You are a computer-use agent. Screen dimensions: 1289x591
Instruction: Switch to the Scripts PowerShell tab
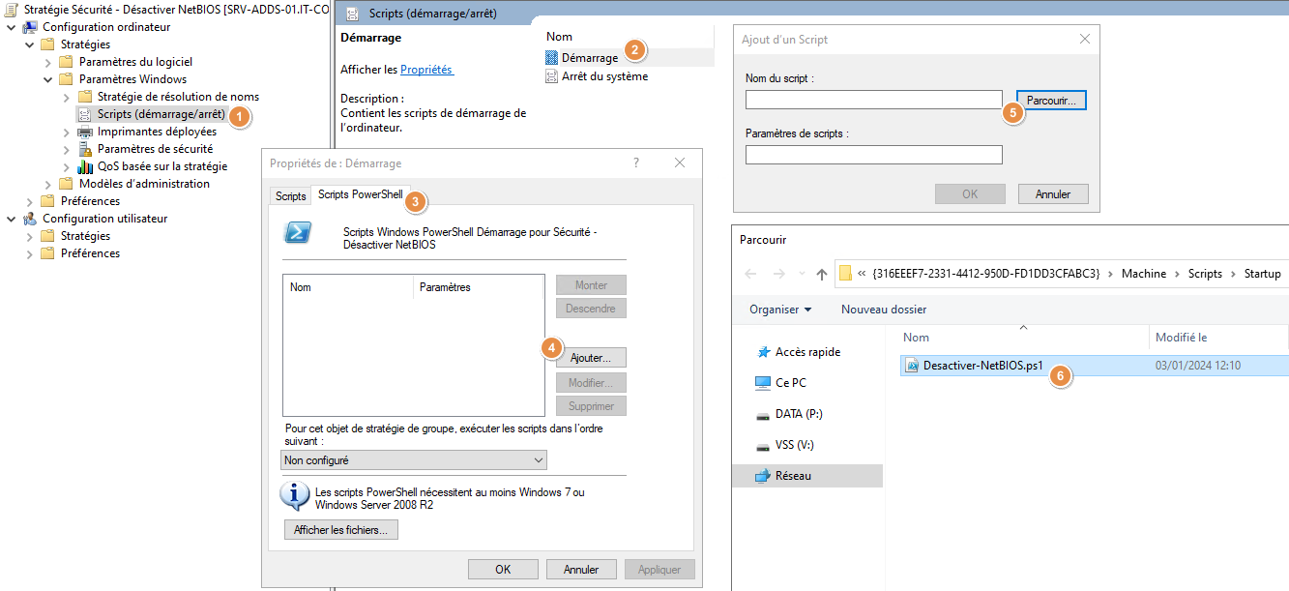(361, 195)
